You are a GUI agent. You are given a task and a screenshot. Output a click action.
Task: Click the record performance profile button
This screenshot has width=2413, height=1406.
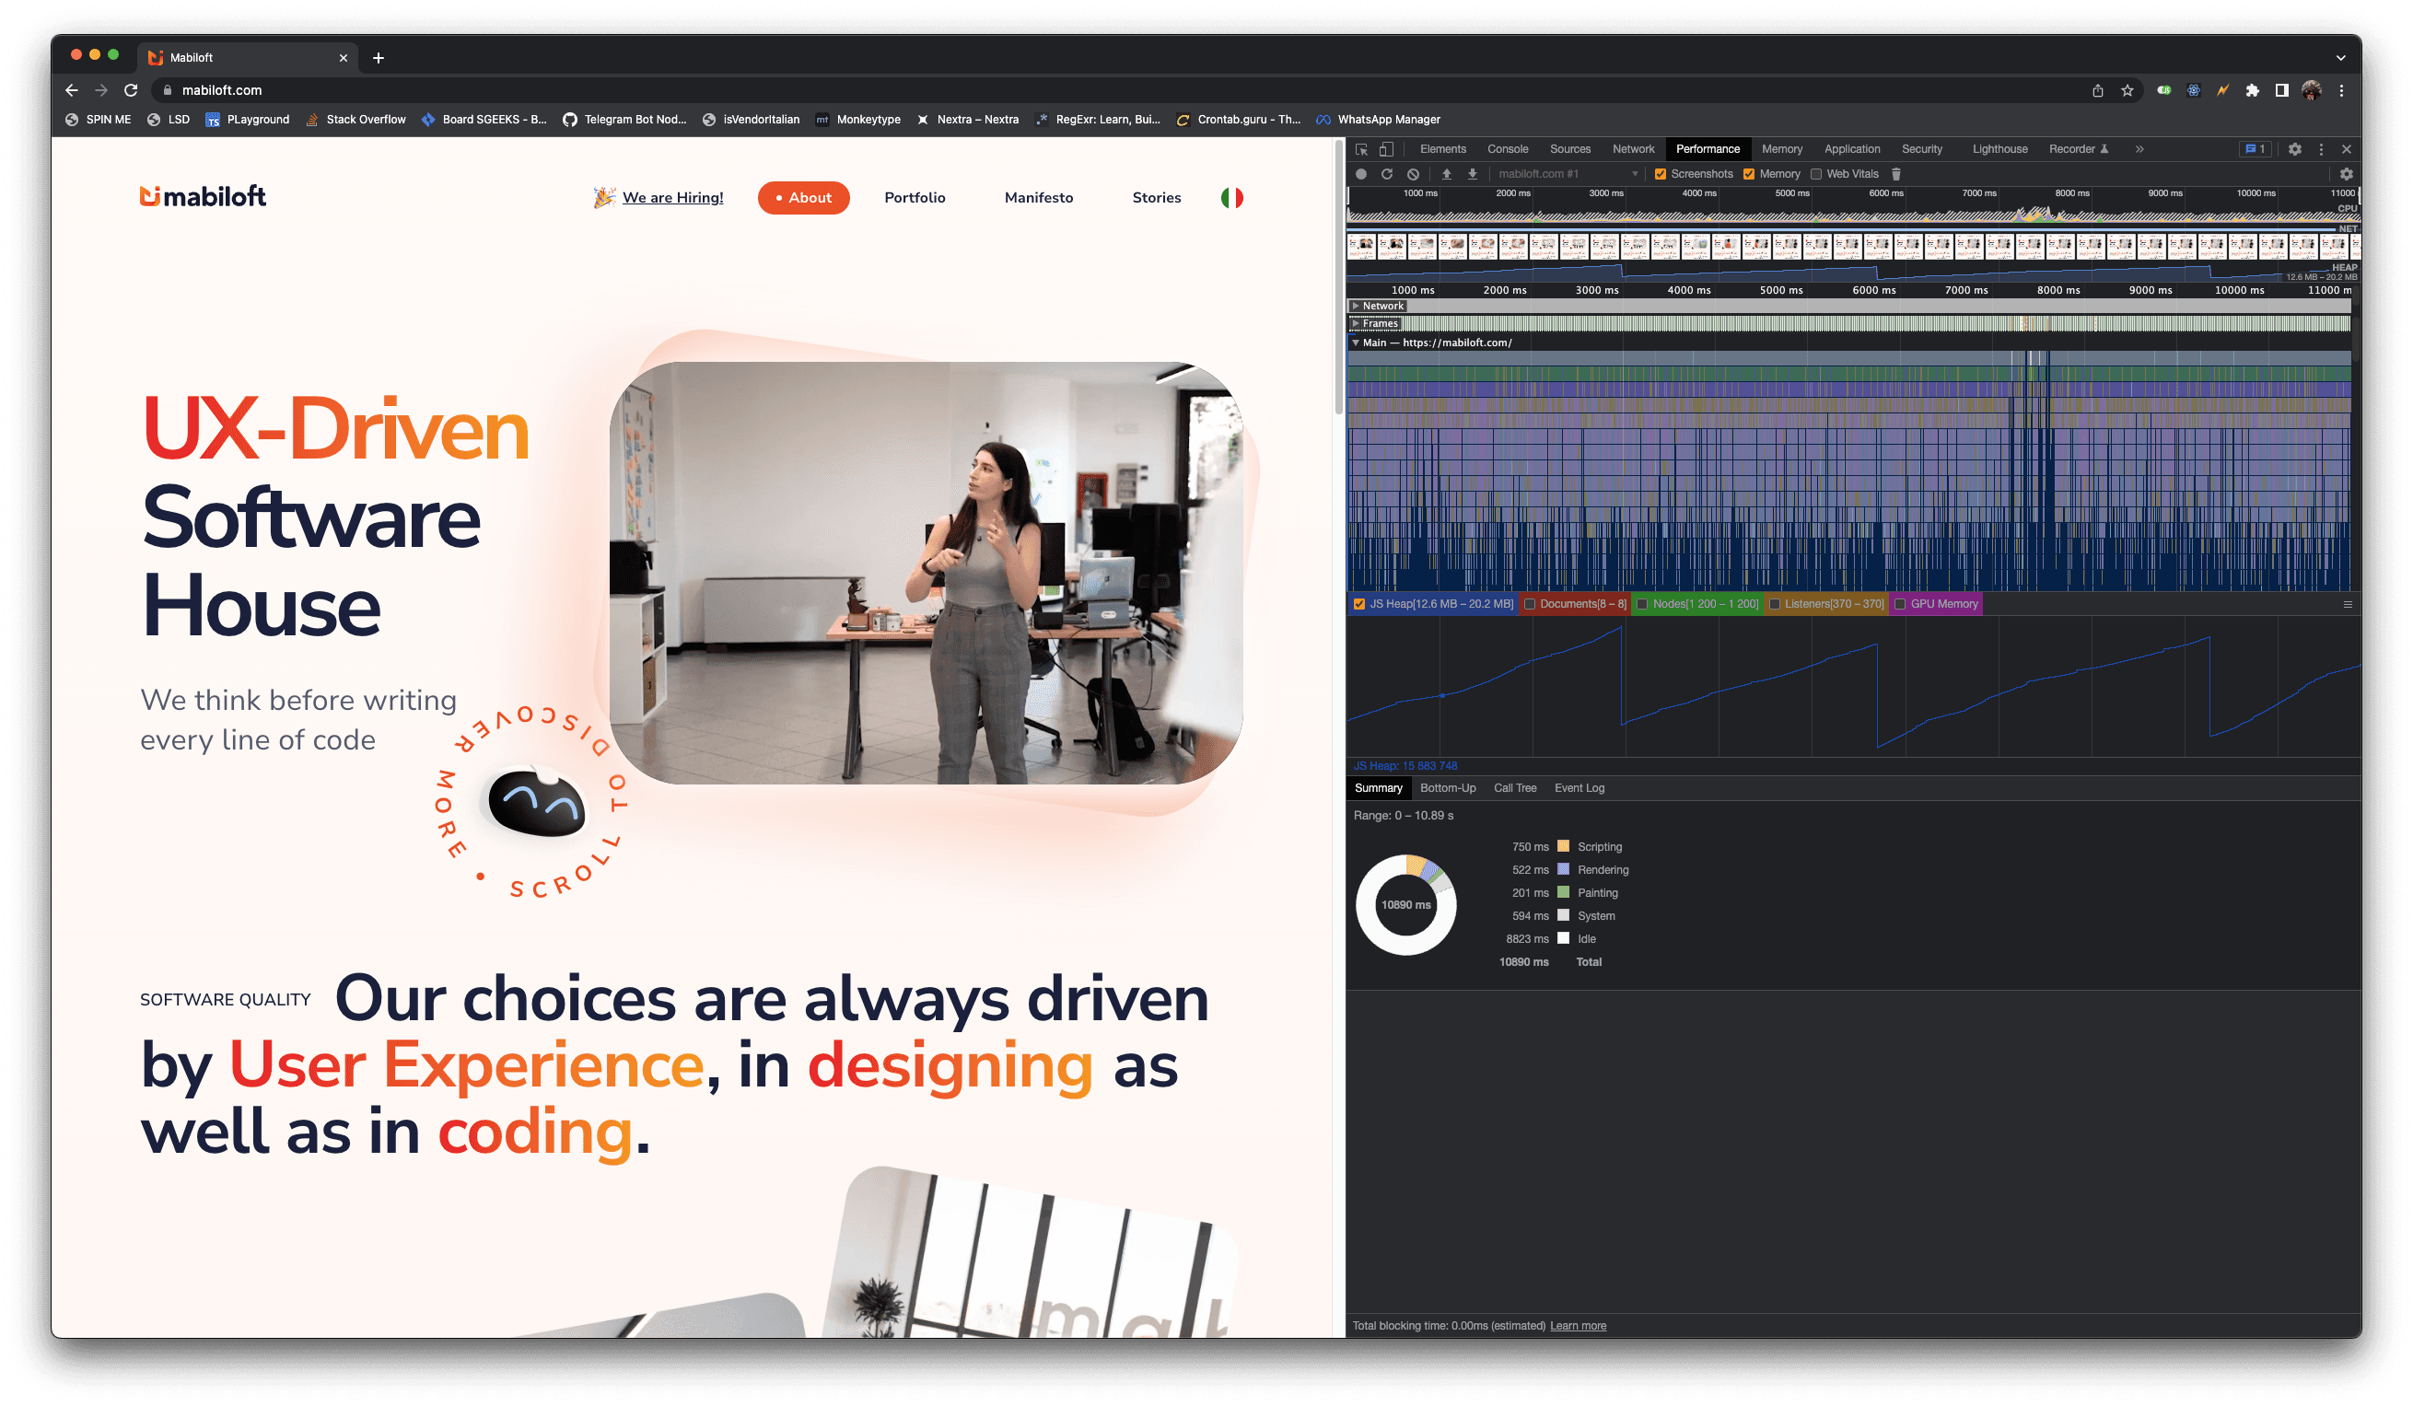pyautogui.click(x=1360, y=174)
